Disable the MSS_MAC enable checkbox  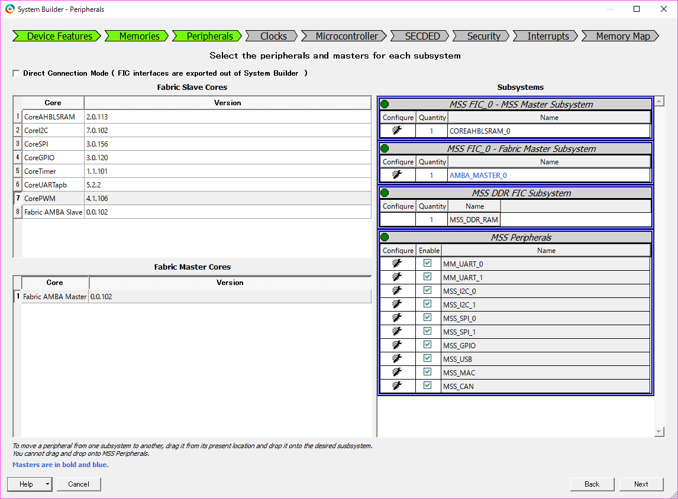click(x=428, y=372)
